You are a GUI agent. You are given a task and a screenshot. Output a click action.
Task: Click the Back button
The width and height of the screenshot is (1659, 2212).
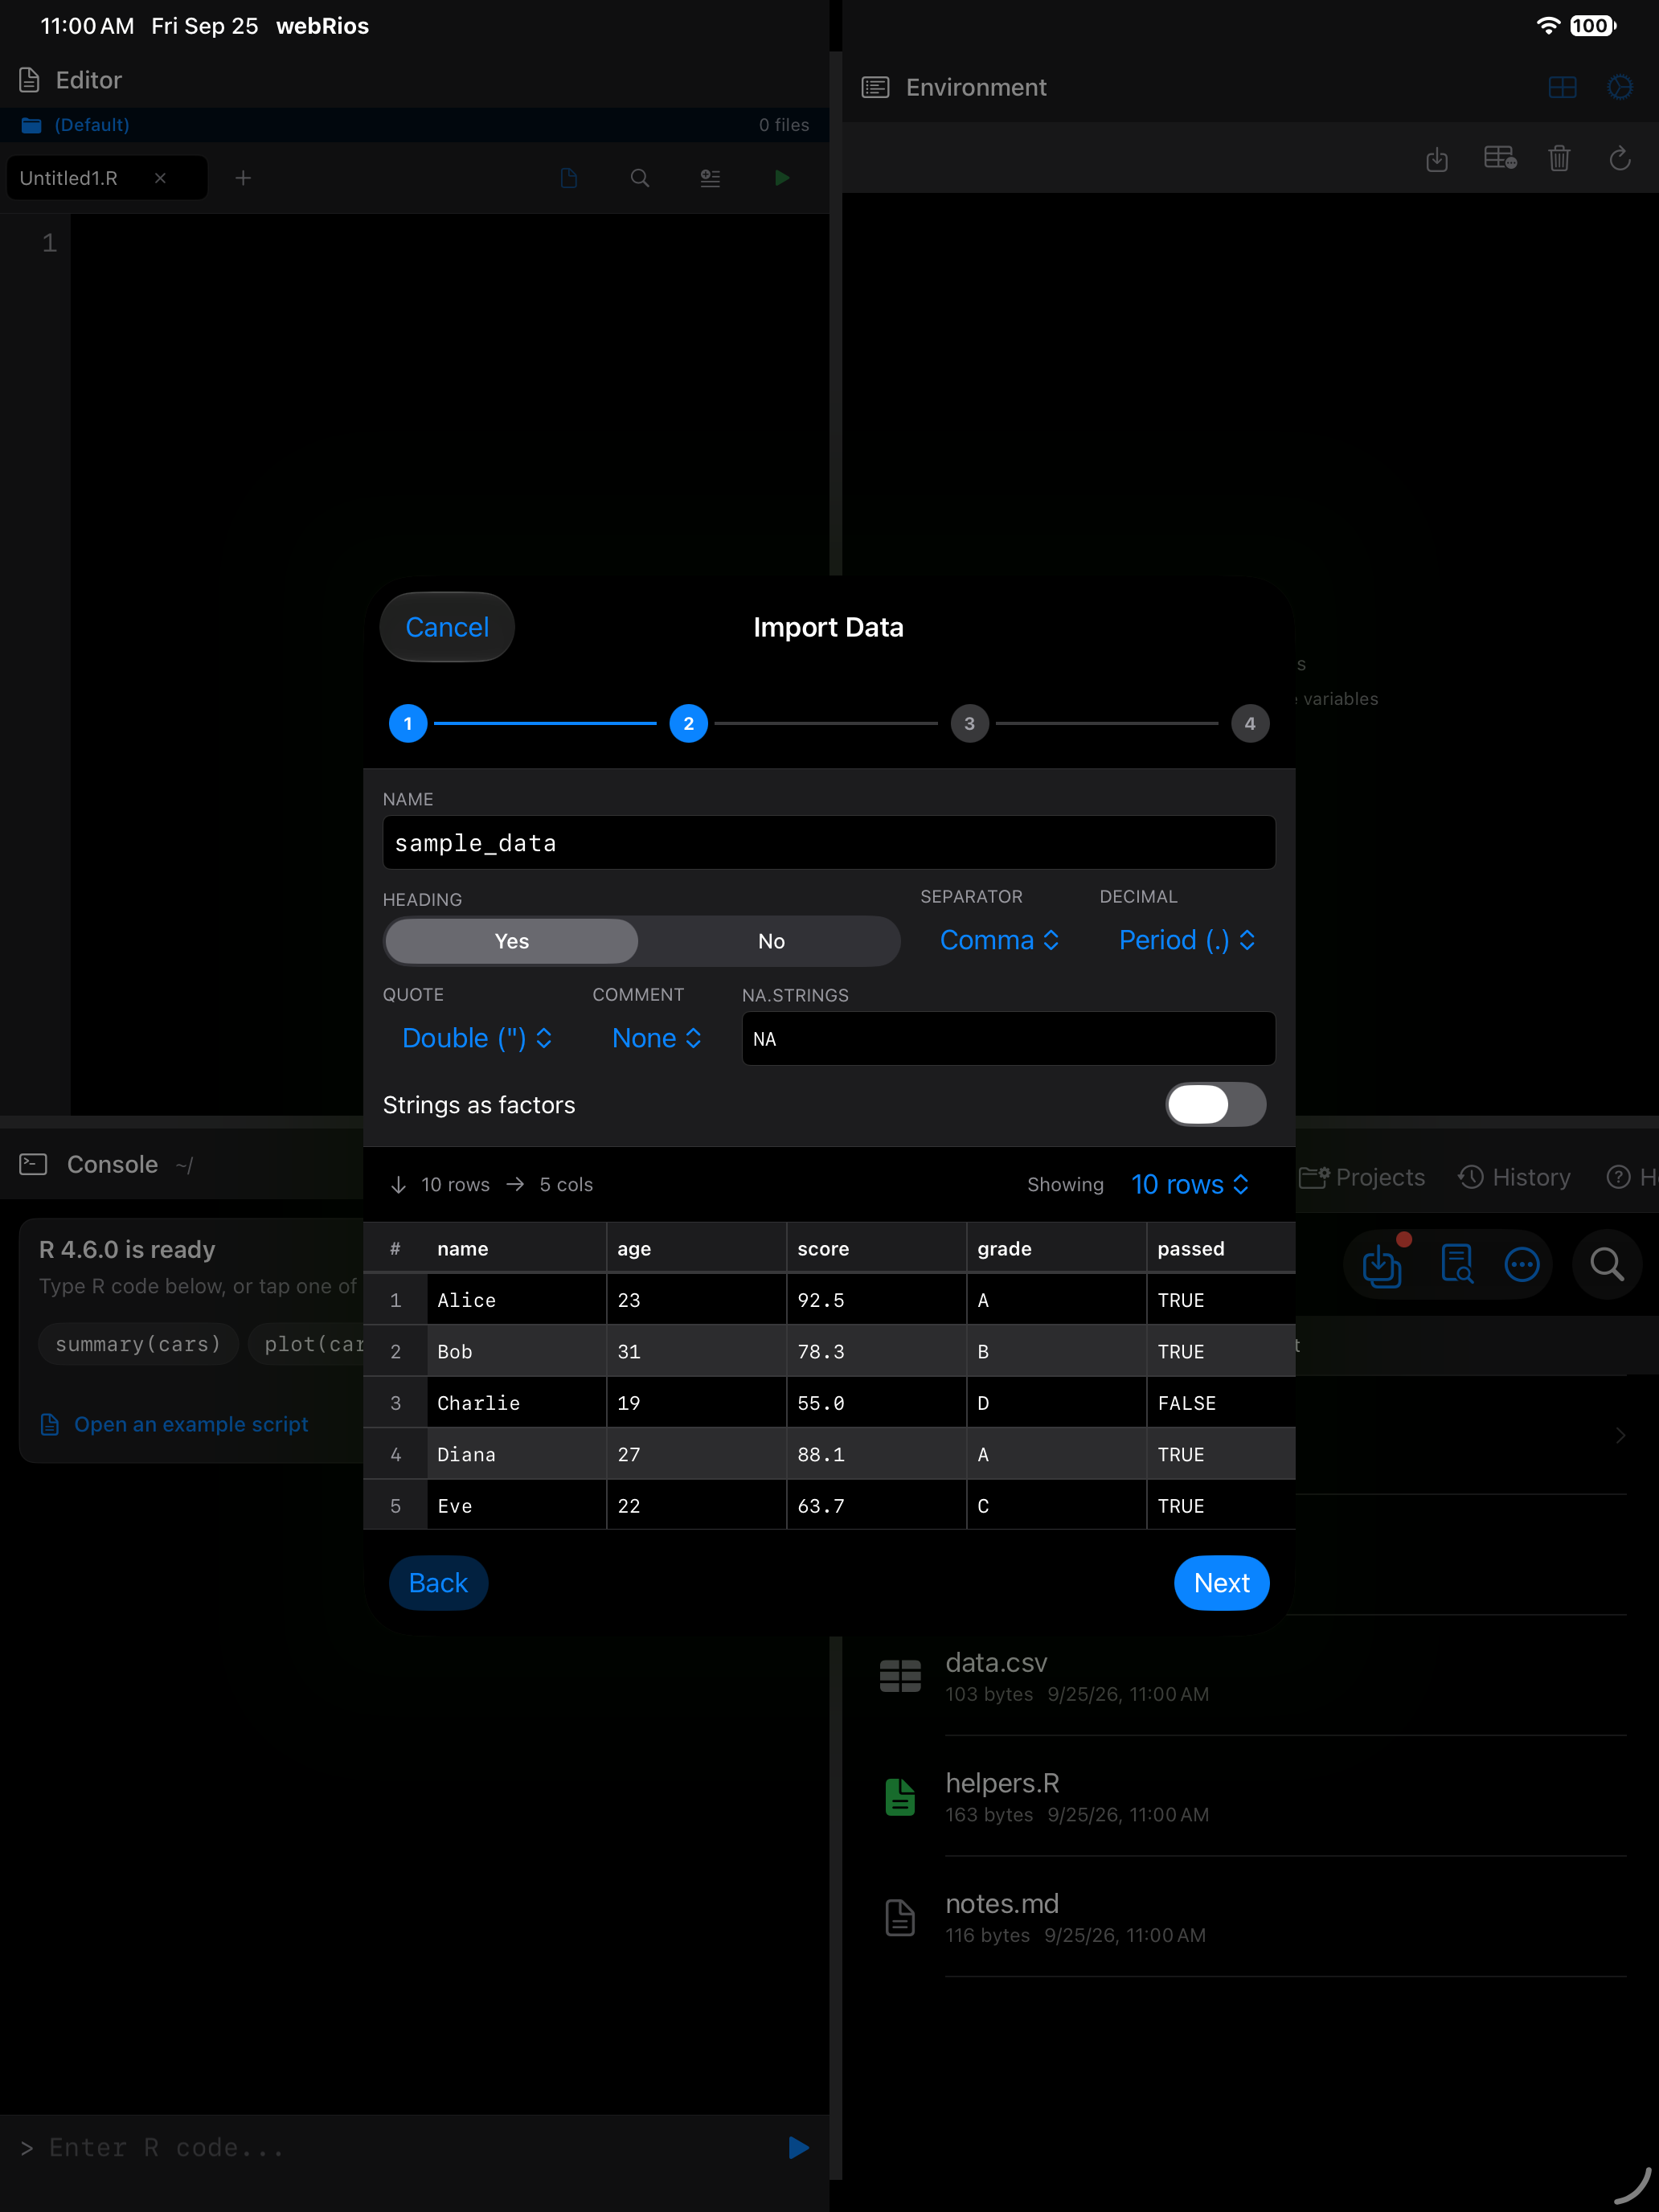pos(438,1583)
